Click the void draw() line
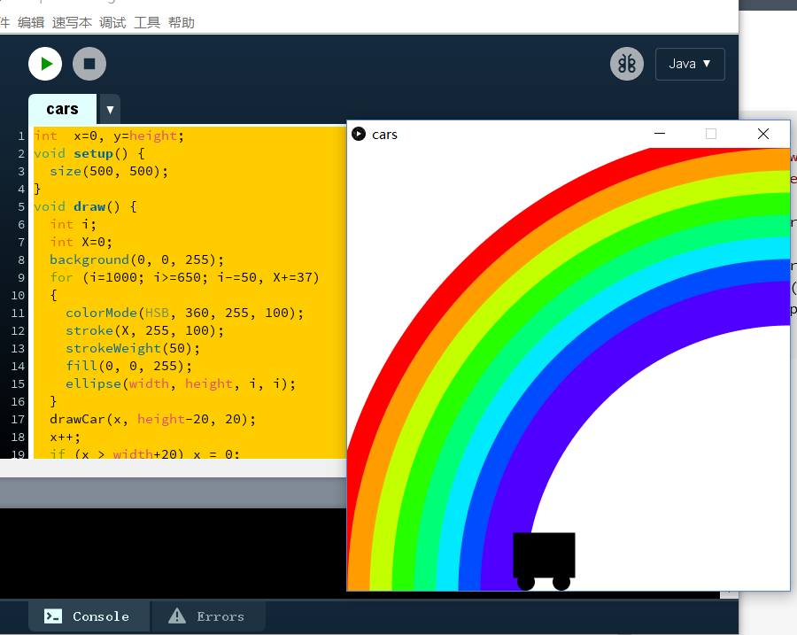797x635 pixels. point(85,206)
